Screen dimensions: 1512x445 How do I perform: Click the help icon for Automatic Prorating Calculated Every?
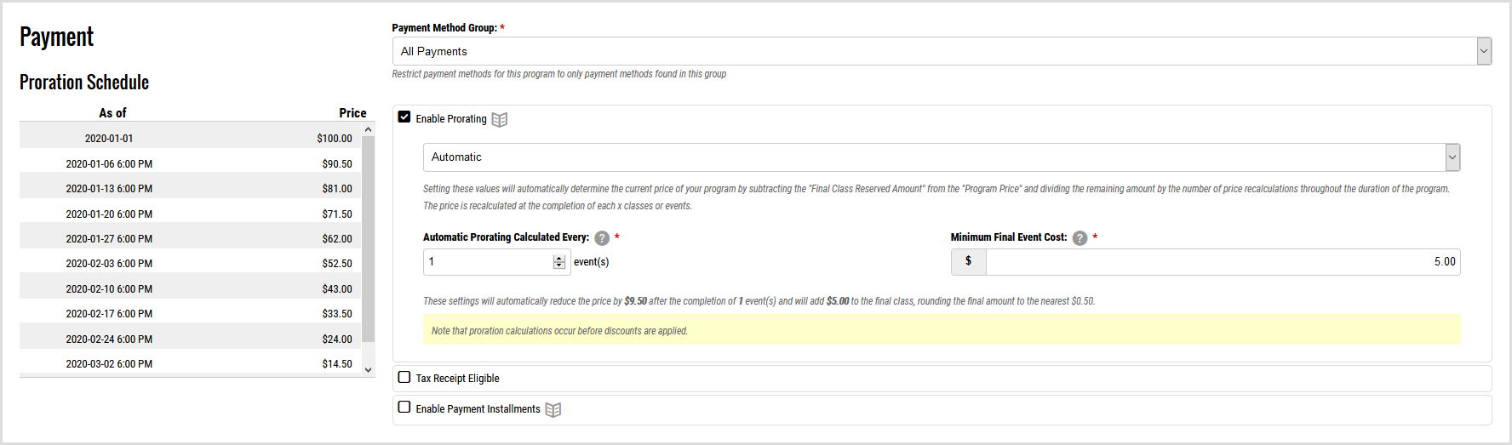click(x=602, y=238)
